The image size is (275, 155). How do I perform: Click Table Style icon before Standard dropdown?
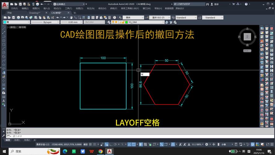coord(173,17)
